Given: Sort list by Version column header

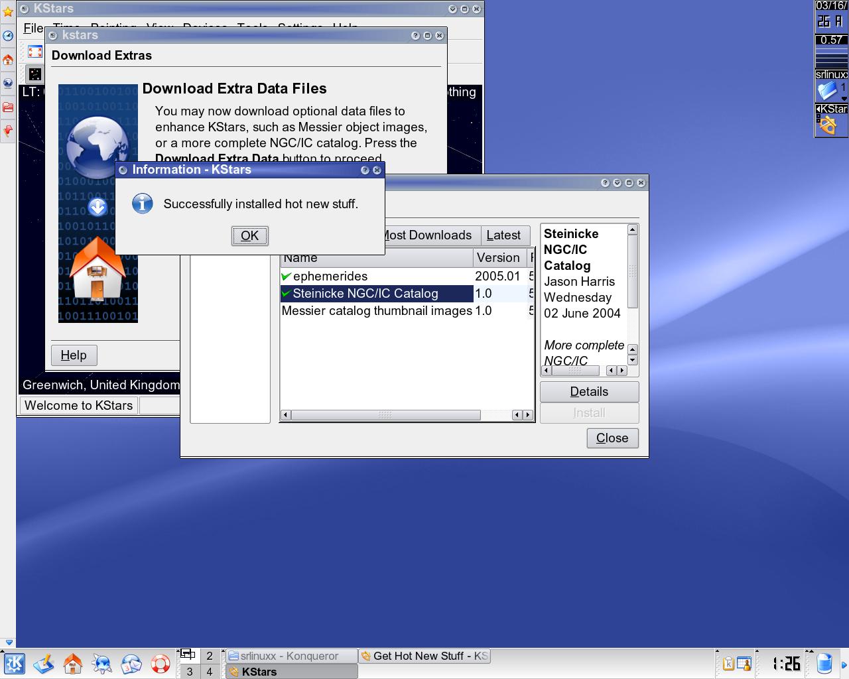Looking at the screenshot, I should pos(499,257).
